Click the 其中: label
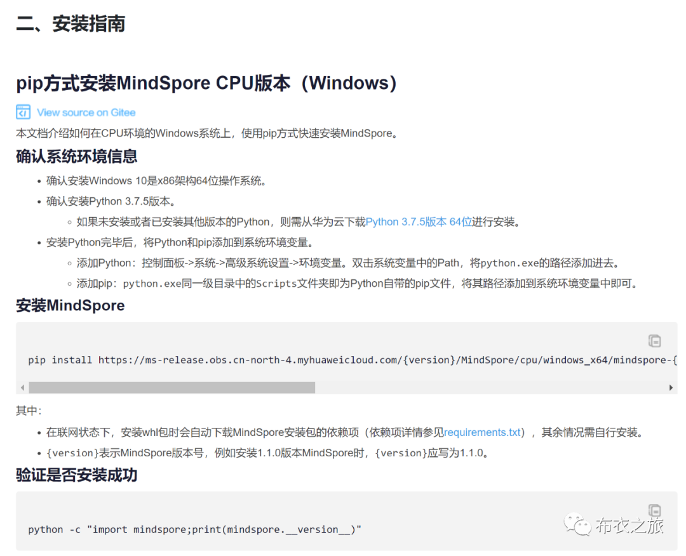 pyautogui.click(x=29, y=411)
